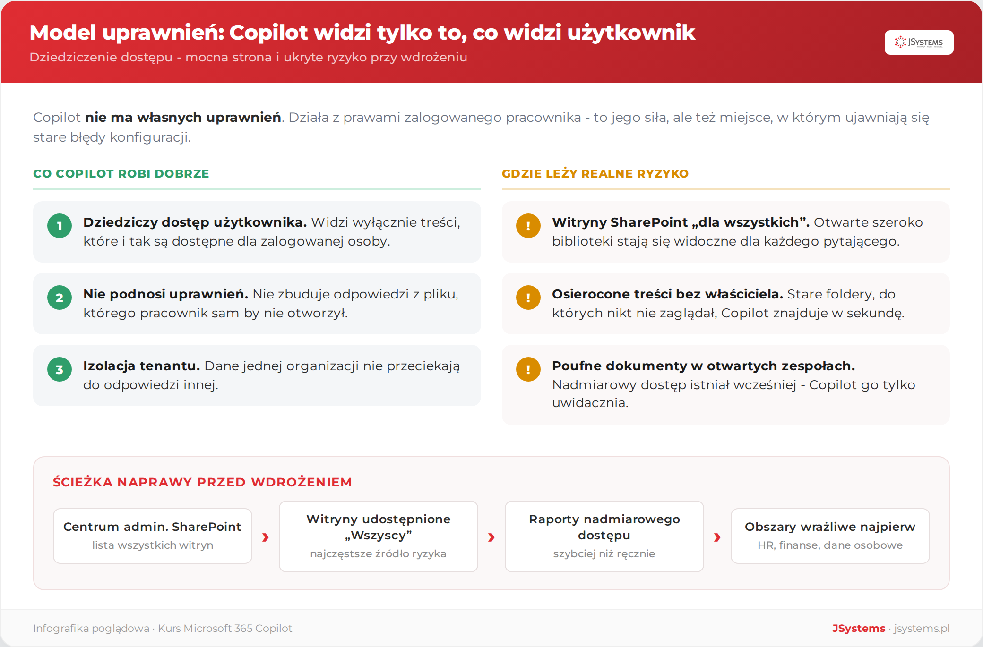Click the heading "ŚCIEŻKA NAPRAWY PRZED WDROŻENIEM"
983x647 pixels.
[202, 482]
